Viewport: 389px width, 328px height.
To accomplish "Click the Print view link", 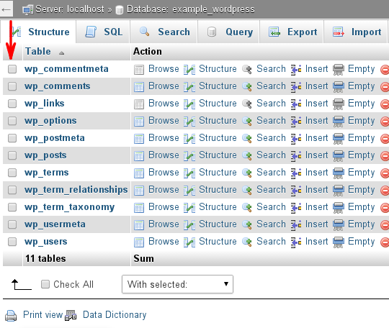I will 43,314.
